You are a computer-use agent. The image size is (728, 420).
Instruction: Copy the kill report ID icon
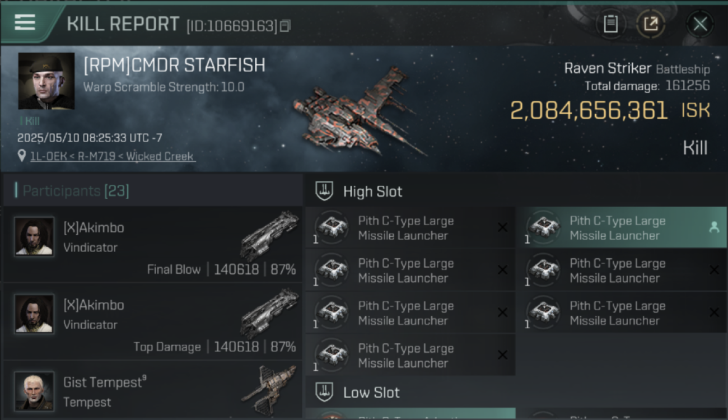[285, 26]
